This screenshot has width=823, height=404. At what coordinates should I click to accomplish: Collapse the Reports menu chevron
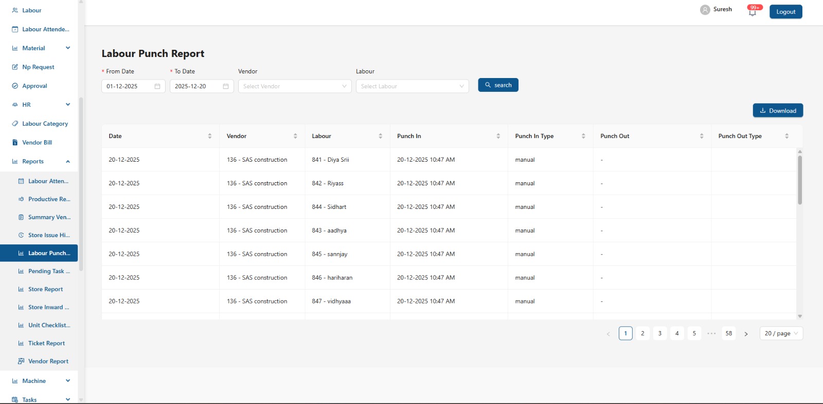(68, 161)
